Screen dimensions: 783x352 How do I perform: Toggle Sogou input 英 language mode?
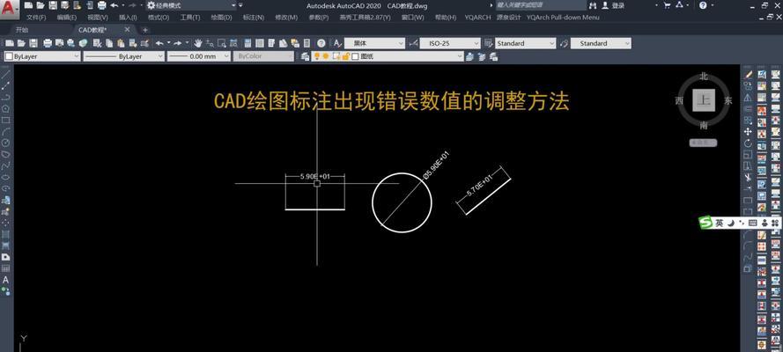(x=719, y=223)
